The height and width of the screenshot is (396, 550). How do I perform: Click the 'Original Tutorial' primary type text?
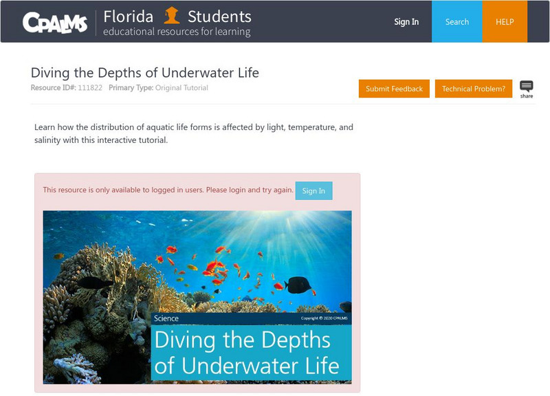tap(181, 88)
